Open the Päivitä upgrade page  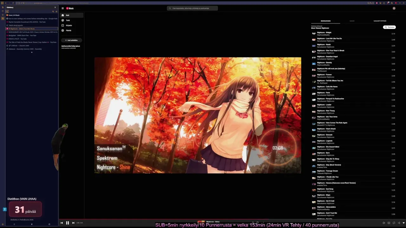[72, 30]
